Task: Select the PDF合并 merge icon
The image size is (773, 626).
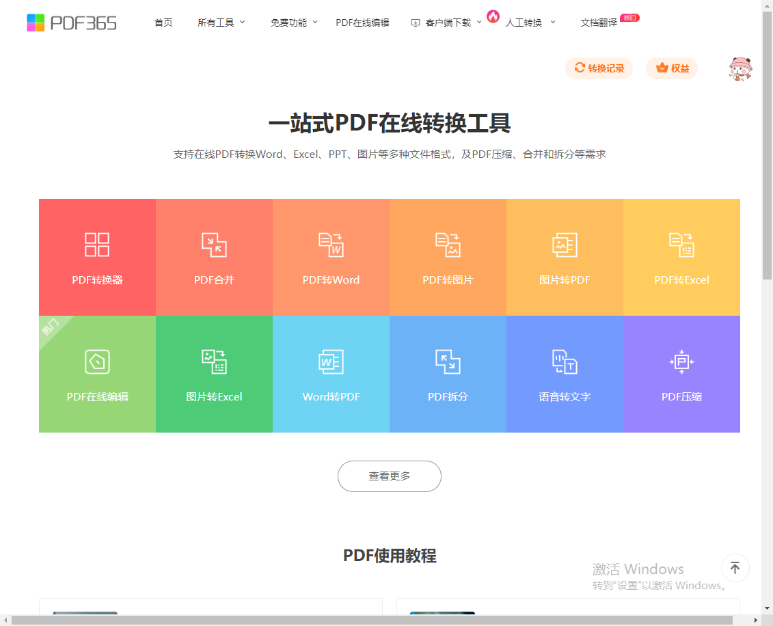Action: point(214,245)
